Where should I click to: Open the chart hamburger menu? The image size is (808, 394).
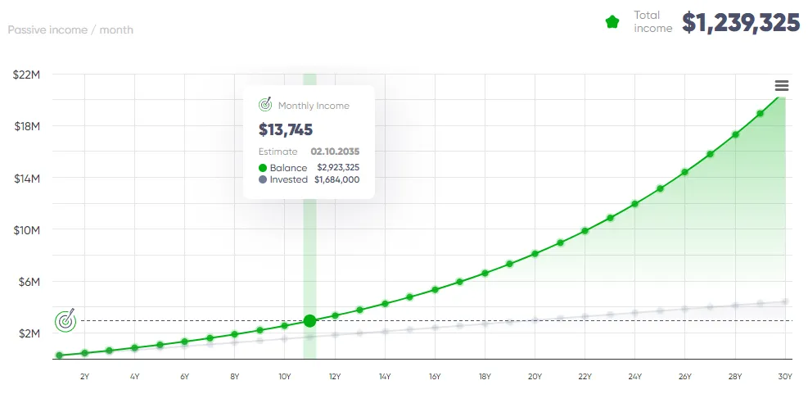[x=781, y=86]
